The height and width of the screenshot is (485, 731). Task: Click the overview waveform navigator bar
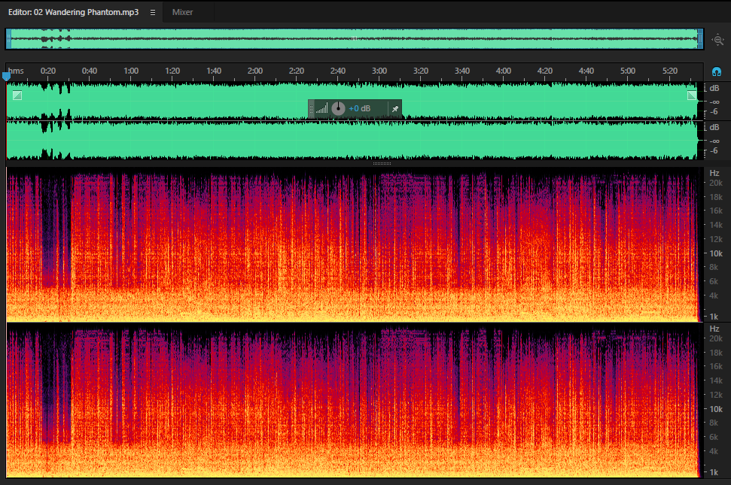[x=355, y=39]
